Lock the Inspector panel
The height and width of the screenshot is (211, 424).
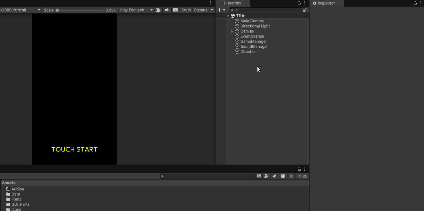[x=415, y=3]
